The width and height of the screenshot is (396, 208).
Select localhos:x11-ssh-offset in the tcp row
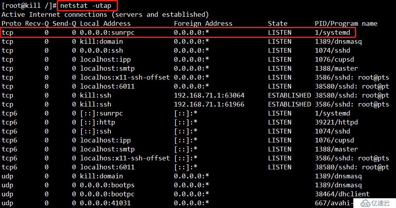pyautogui.click(x=125, y=78)
